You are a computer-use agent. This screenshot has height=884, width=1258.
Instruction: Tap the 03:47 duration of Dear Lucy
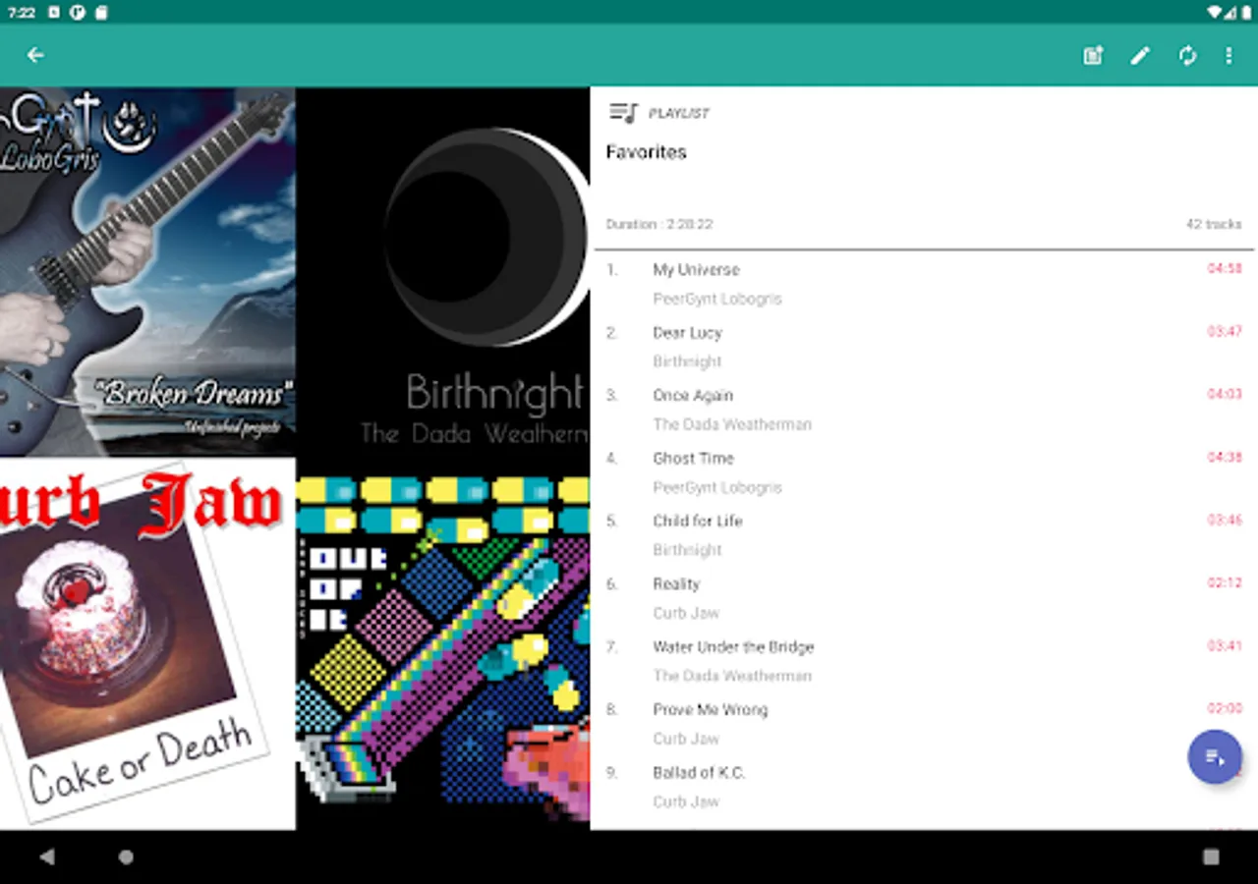(1225, 331)
